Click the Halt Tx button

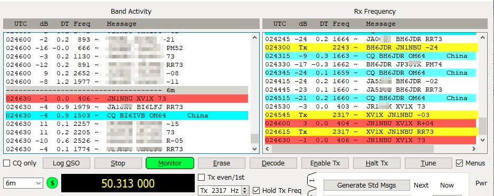pos(377,163)
